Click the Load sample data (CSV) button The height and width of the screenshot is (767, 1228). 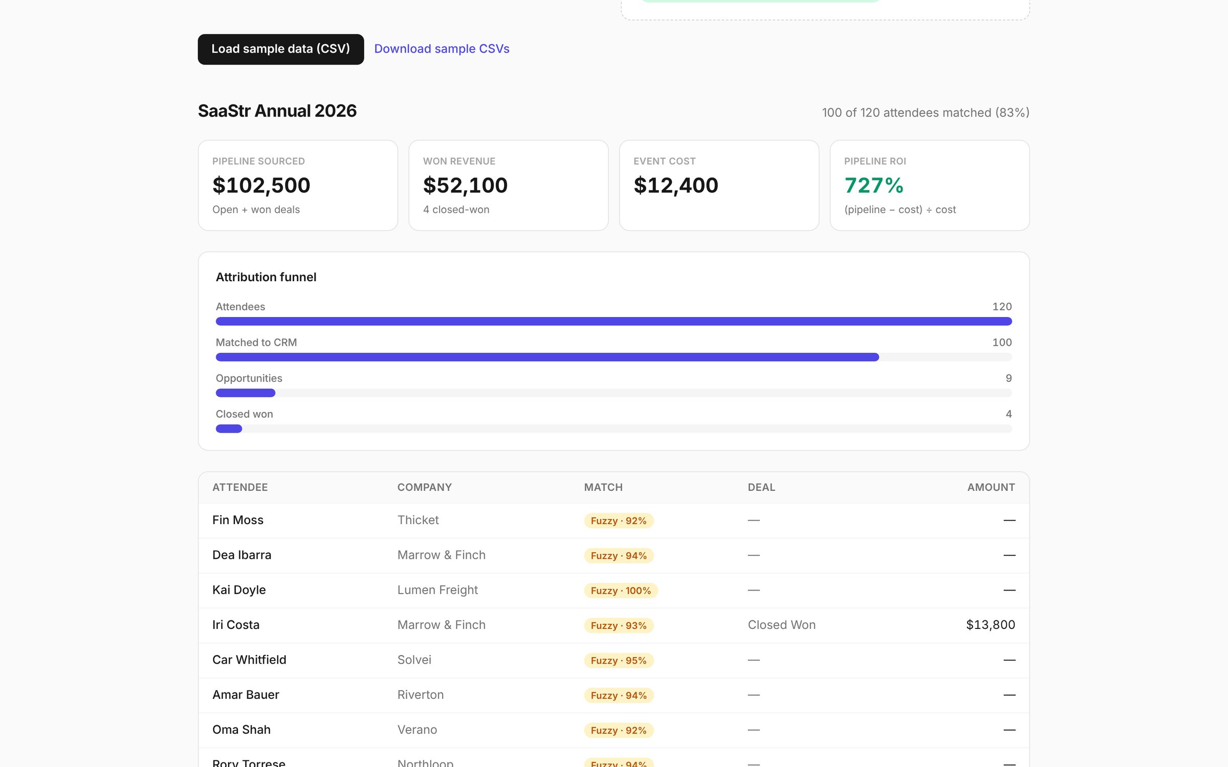pos(280,49)
